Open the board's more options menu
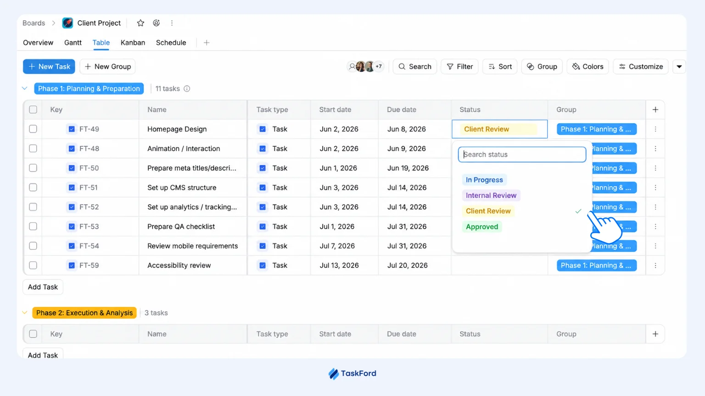 172,23
